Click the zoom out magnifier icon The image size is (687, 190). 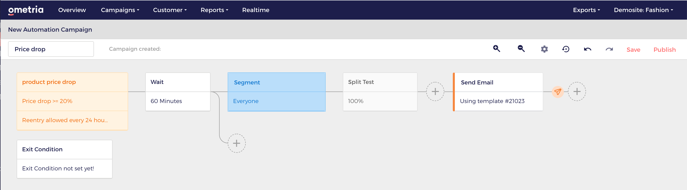pyautogui.click(x=521, y=49)
